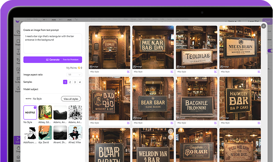This screenshot has width=273, height=162.
Task: Click Undo in the background toolbar
Action: click(29, 19)
